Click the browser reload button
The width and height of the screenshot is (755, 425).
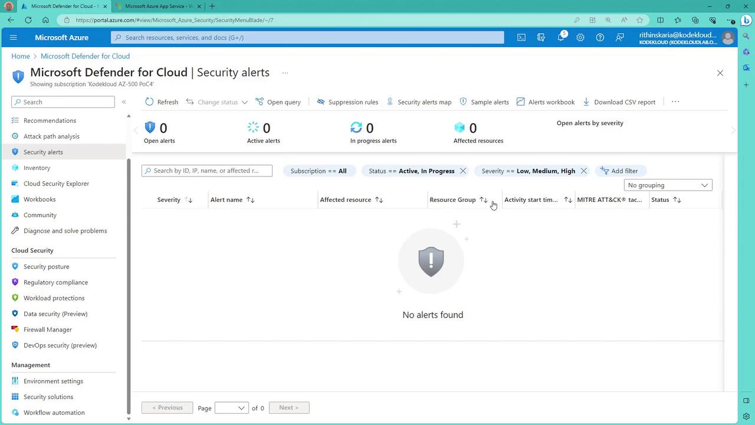[28, 20]
